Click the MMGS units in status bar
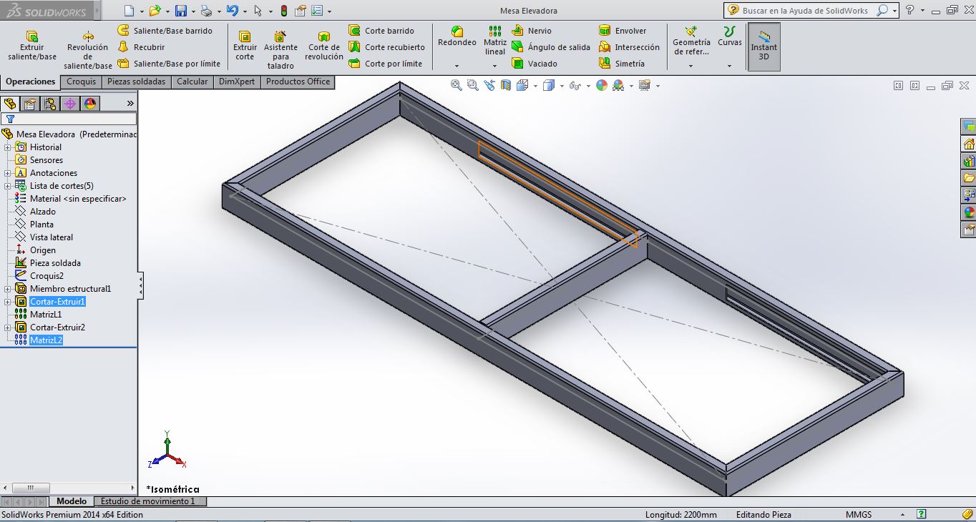This screenshot has height=522, width=976. click(x=859, y=514)
